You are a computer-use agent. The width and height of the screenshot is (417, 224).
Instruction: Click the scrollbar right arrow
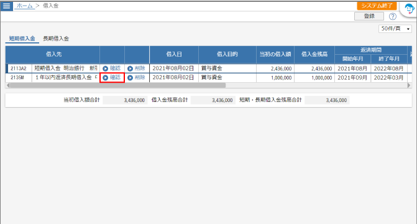tap(409, 85)
